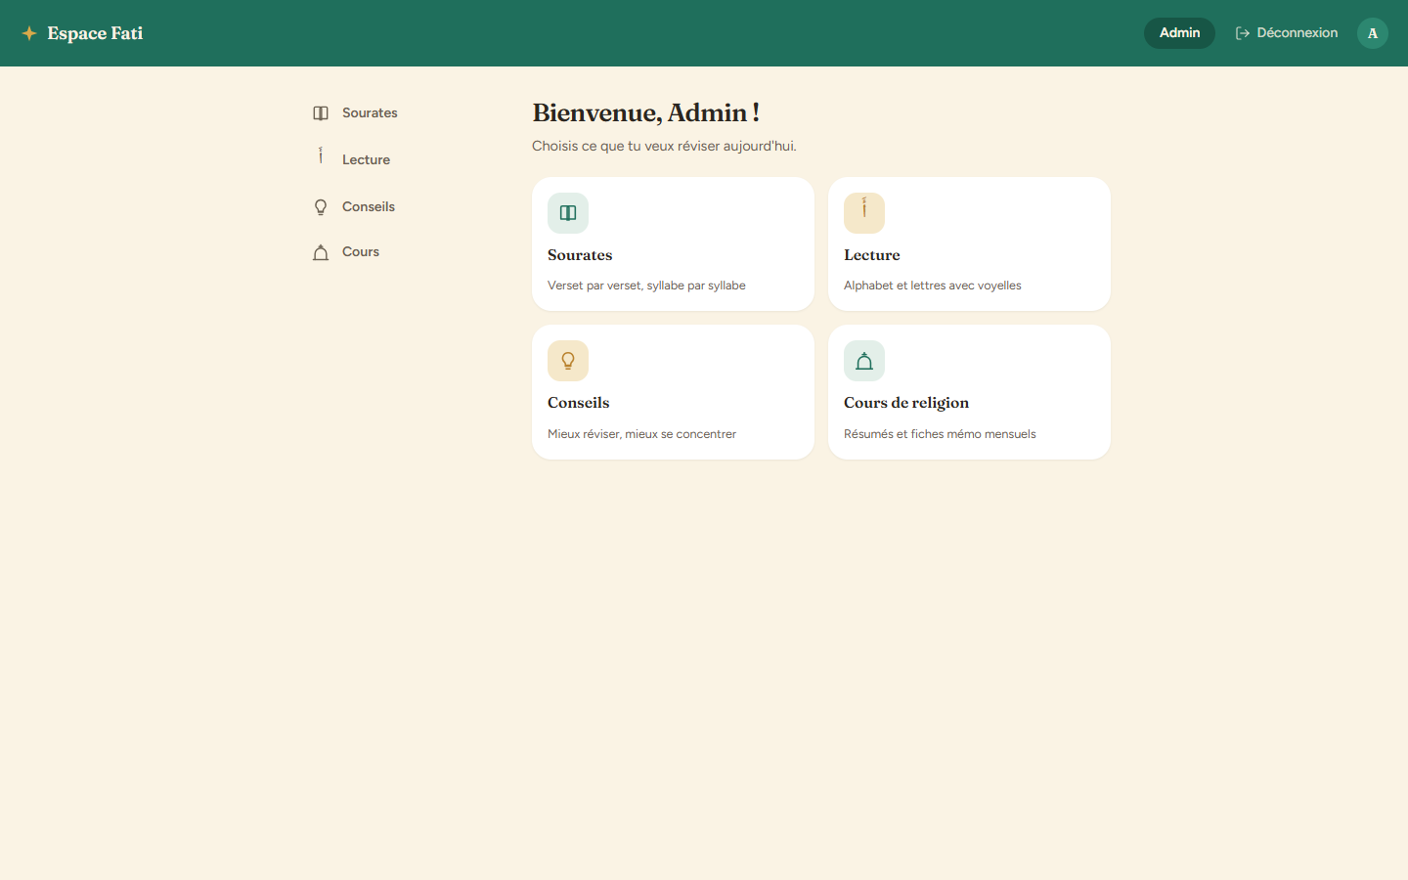Image resolution: width=1408 pixels, height=880 pixels.
Task: Click the dome icon on Cours de religion card
Action: pyautogui.click(x=864, y=361)
